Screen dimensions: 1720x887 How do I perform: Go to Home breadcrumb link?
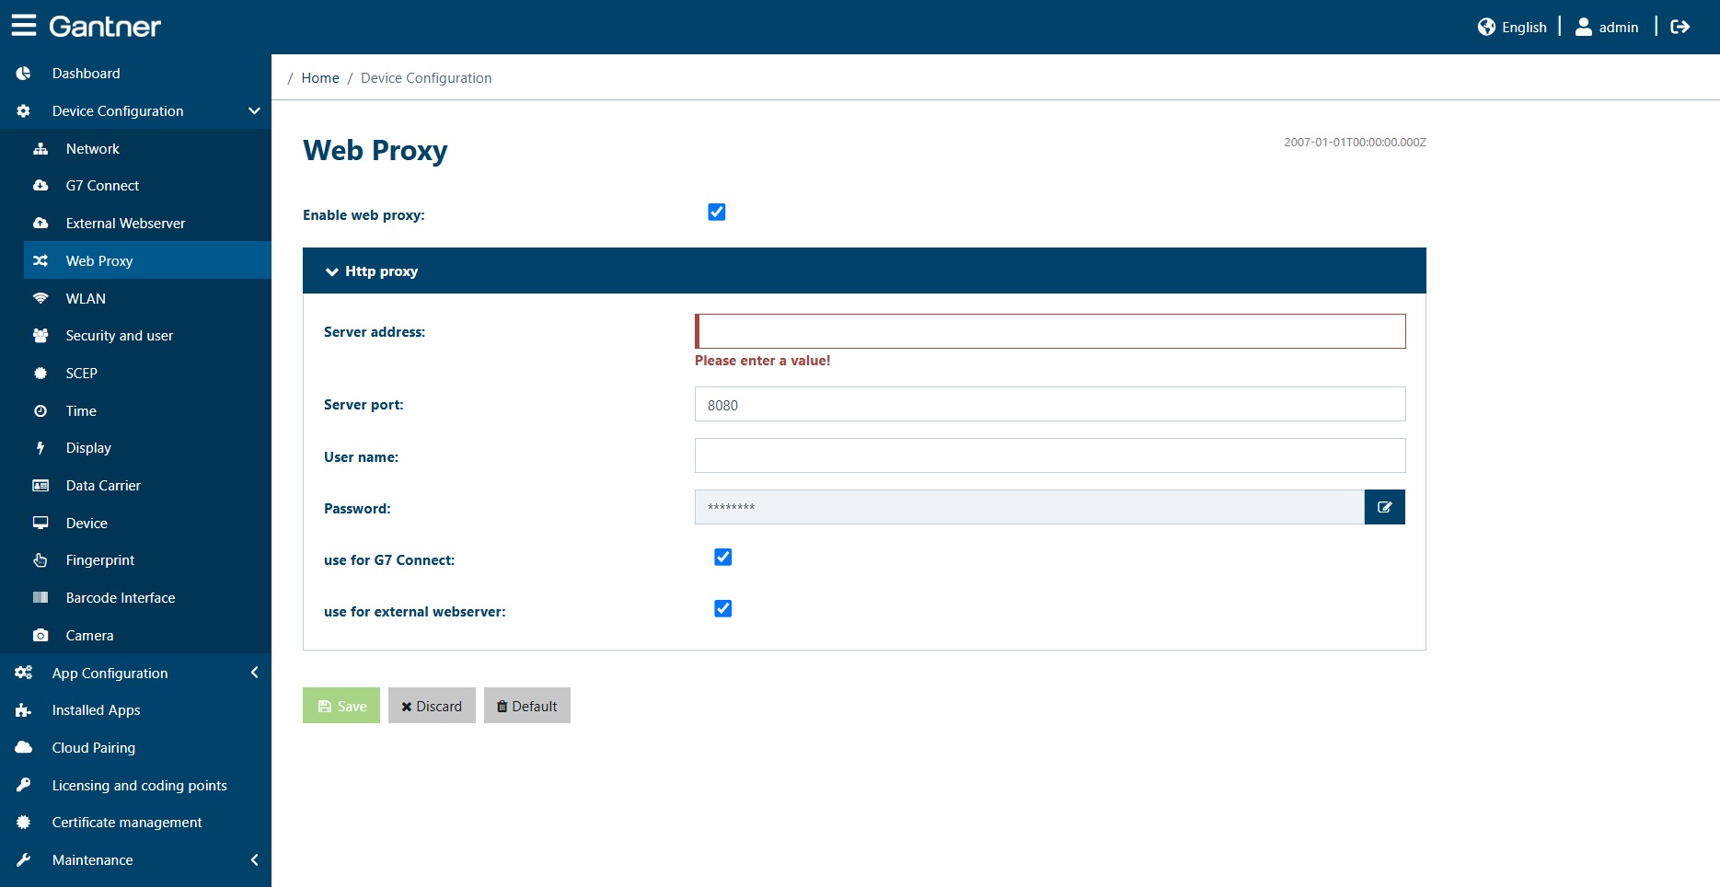pyautogui.click(x=320, y=78)
